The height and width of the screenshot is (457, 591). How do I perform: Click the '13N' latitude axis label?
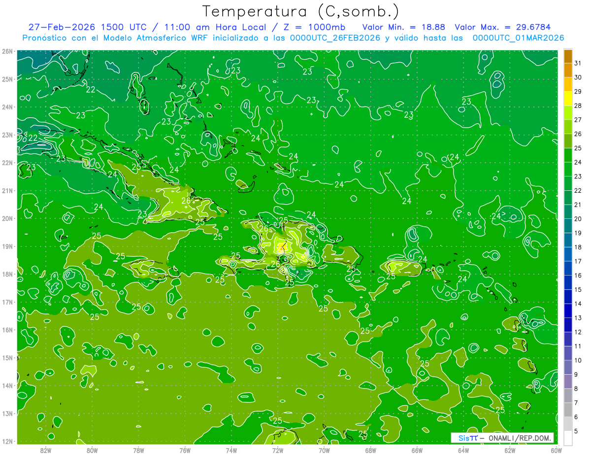point(7,413)
